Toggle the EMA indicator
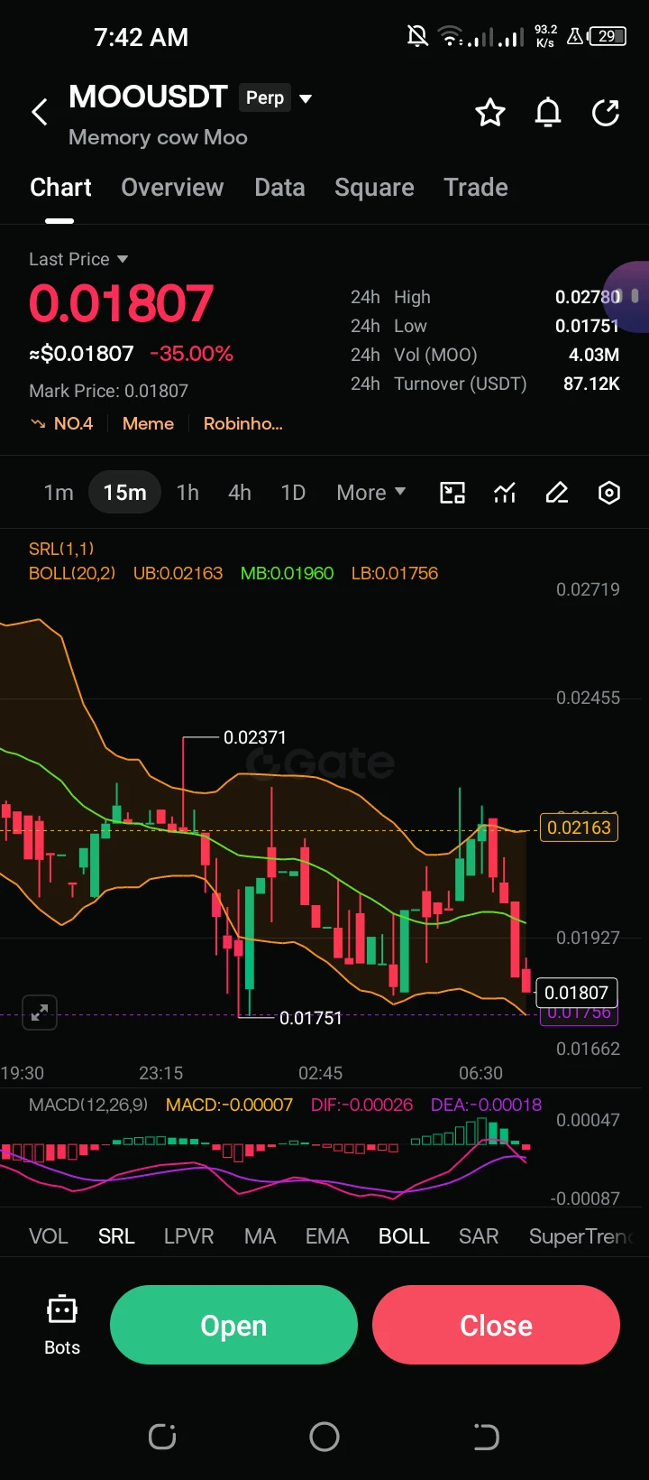649x1480 pixels. click(x=326, y=1236)
